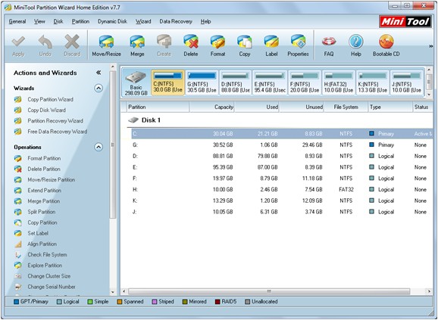Click Delete Partition operation

[x=44, y=169]
